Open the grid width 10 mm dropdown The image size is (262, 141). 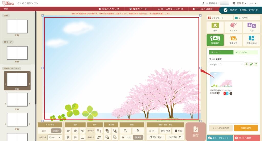pos(55,137)
